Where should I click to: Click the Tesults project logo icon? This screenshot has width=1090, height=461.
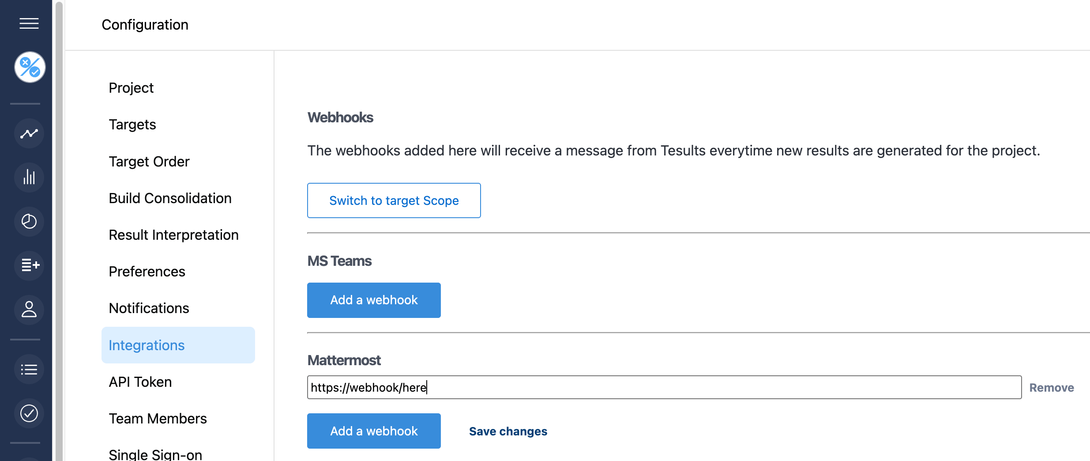tap(29, 67)
